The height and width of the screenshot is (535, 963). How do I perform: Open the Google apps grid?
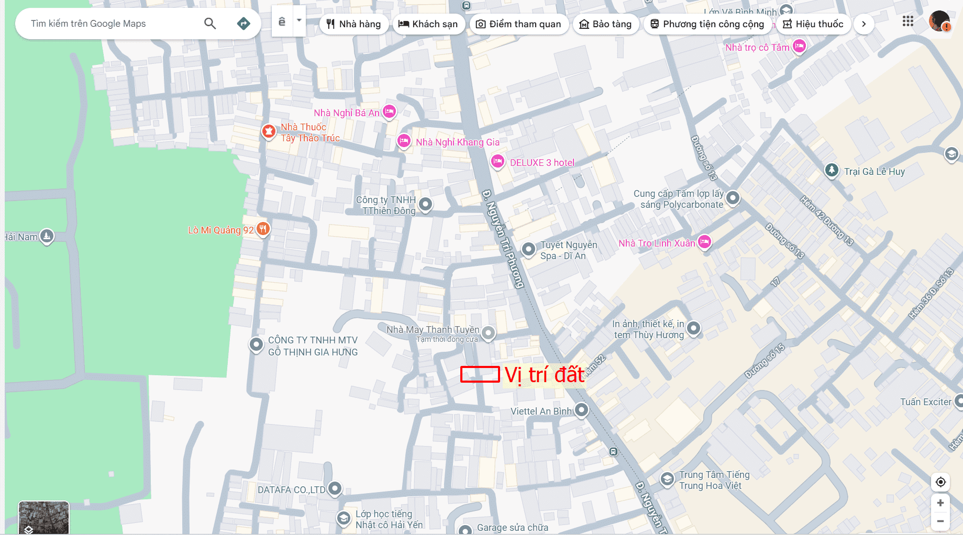tap(908, 21)
